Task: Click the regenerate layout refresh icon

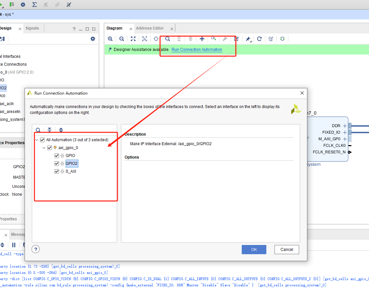Action: (259, 39)
